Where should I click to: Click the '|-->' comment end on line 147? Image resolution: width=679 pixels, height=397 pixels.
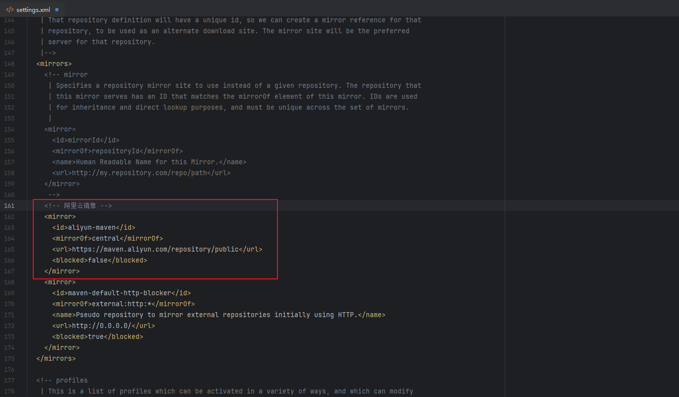point(48,53)
